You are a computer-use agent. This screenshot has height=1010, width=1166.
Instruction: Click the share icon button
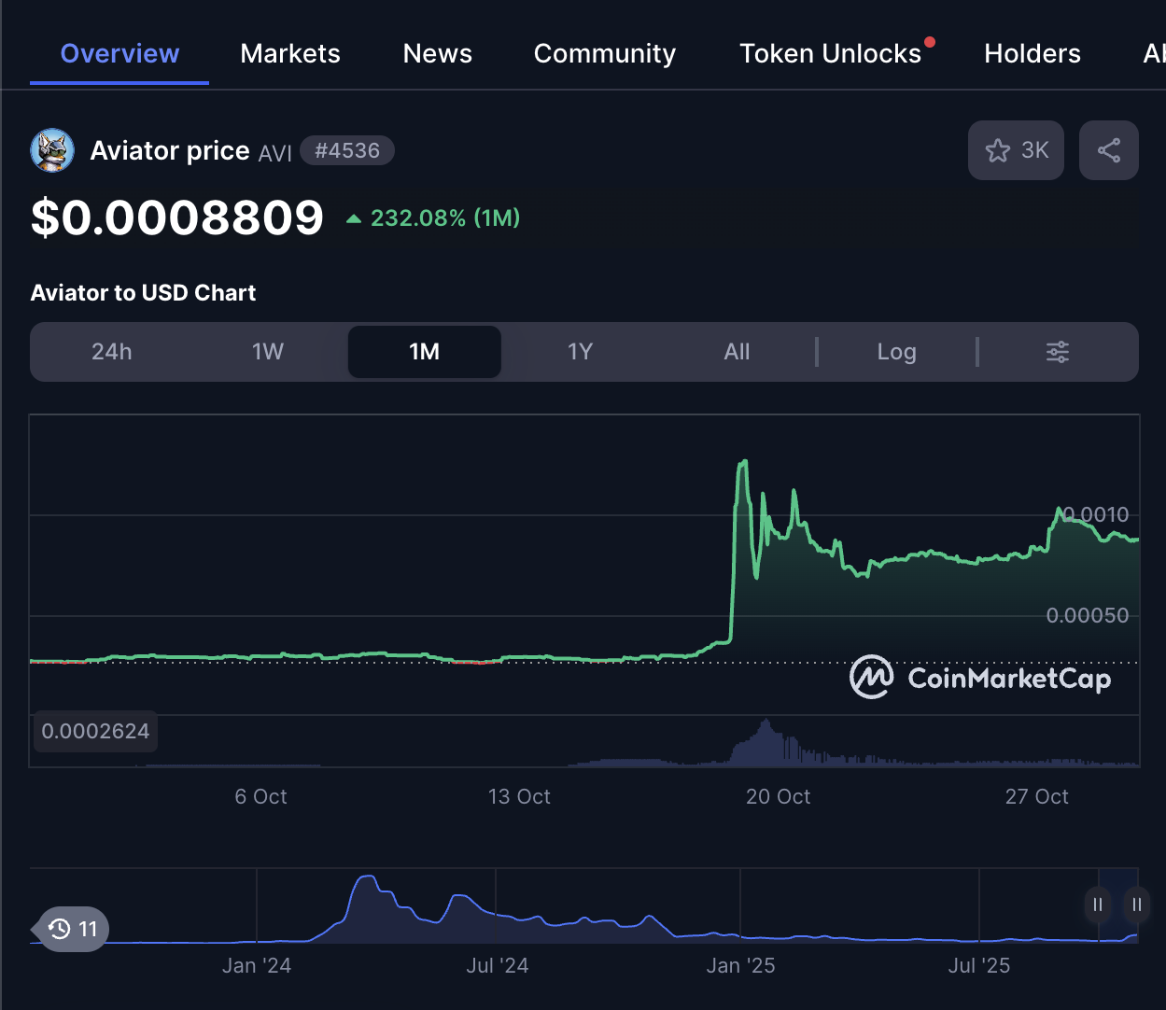(1109, 150)
